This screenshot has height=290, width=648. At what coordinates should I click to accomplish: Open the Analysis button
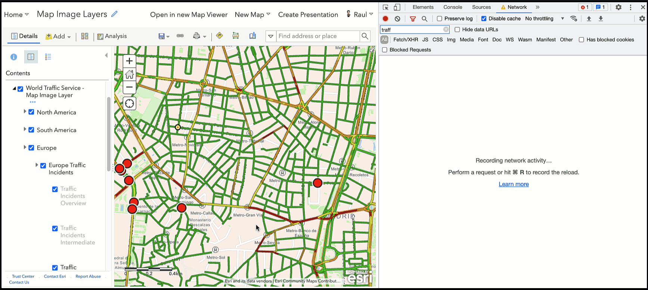[112, 36]
